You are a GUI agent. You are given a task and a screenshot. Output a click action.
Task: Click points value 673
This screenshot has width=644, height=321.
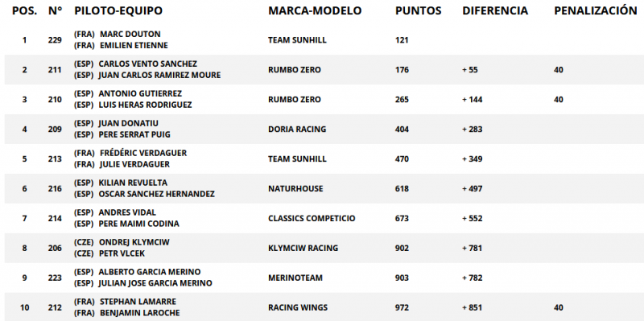pos(402,218)
